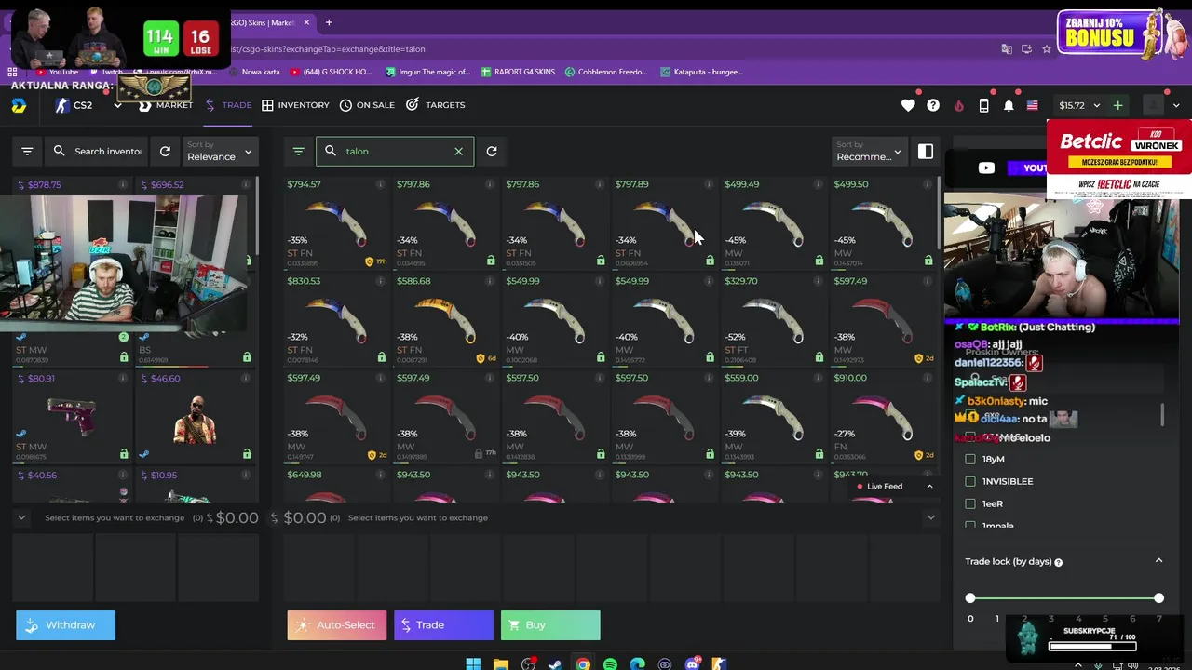Select the $46.60 agent inventory item

[x=196, y=418]
